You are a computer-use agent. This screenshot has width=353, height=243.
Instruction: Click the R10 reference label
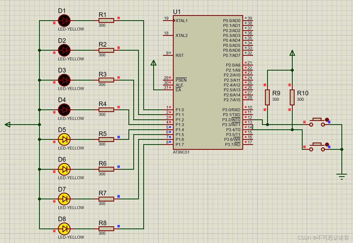pos(303,93)
